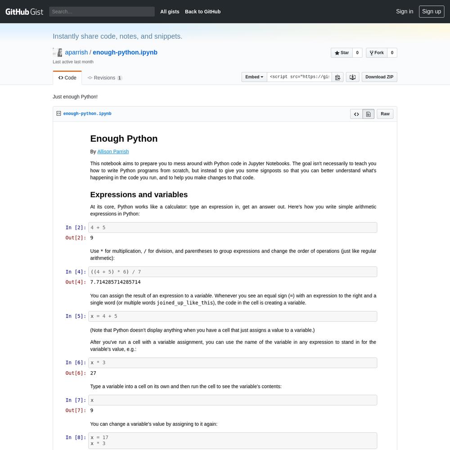Show the rendered blob view

(369, 114)
